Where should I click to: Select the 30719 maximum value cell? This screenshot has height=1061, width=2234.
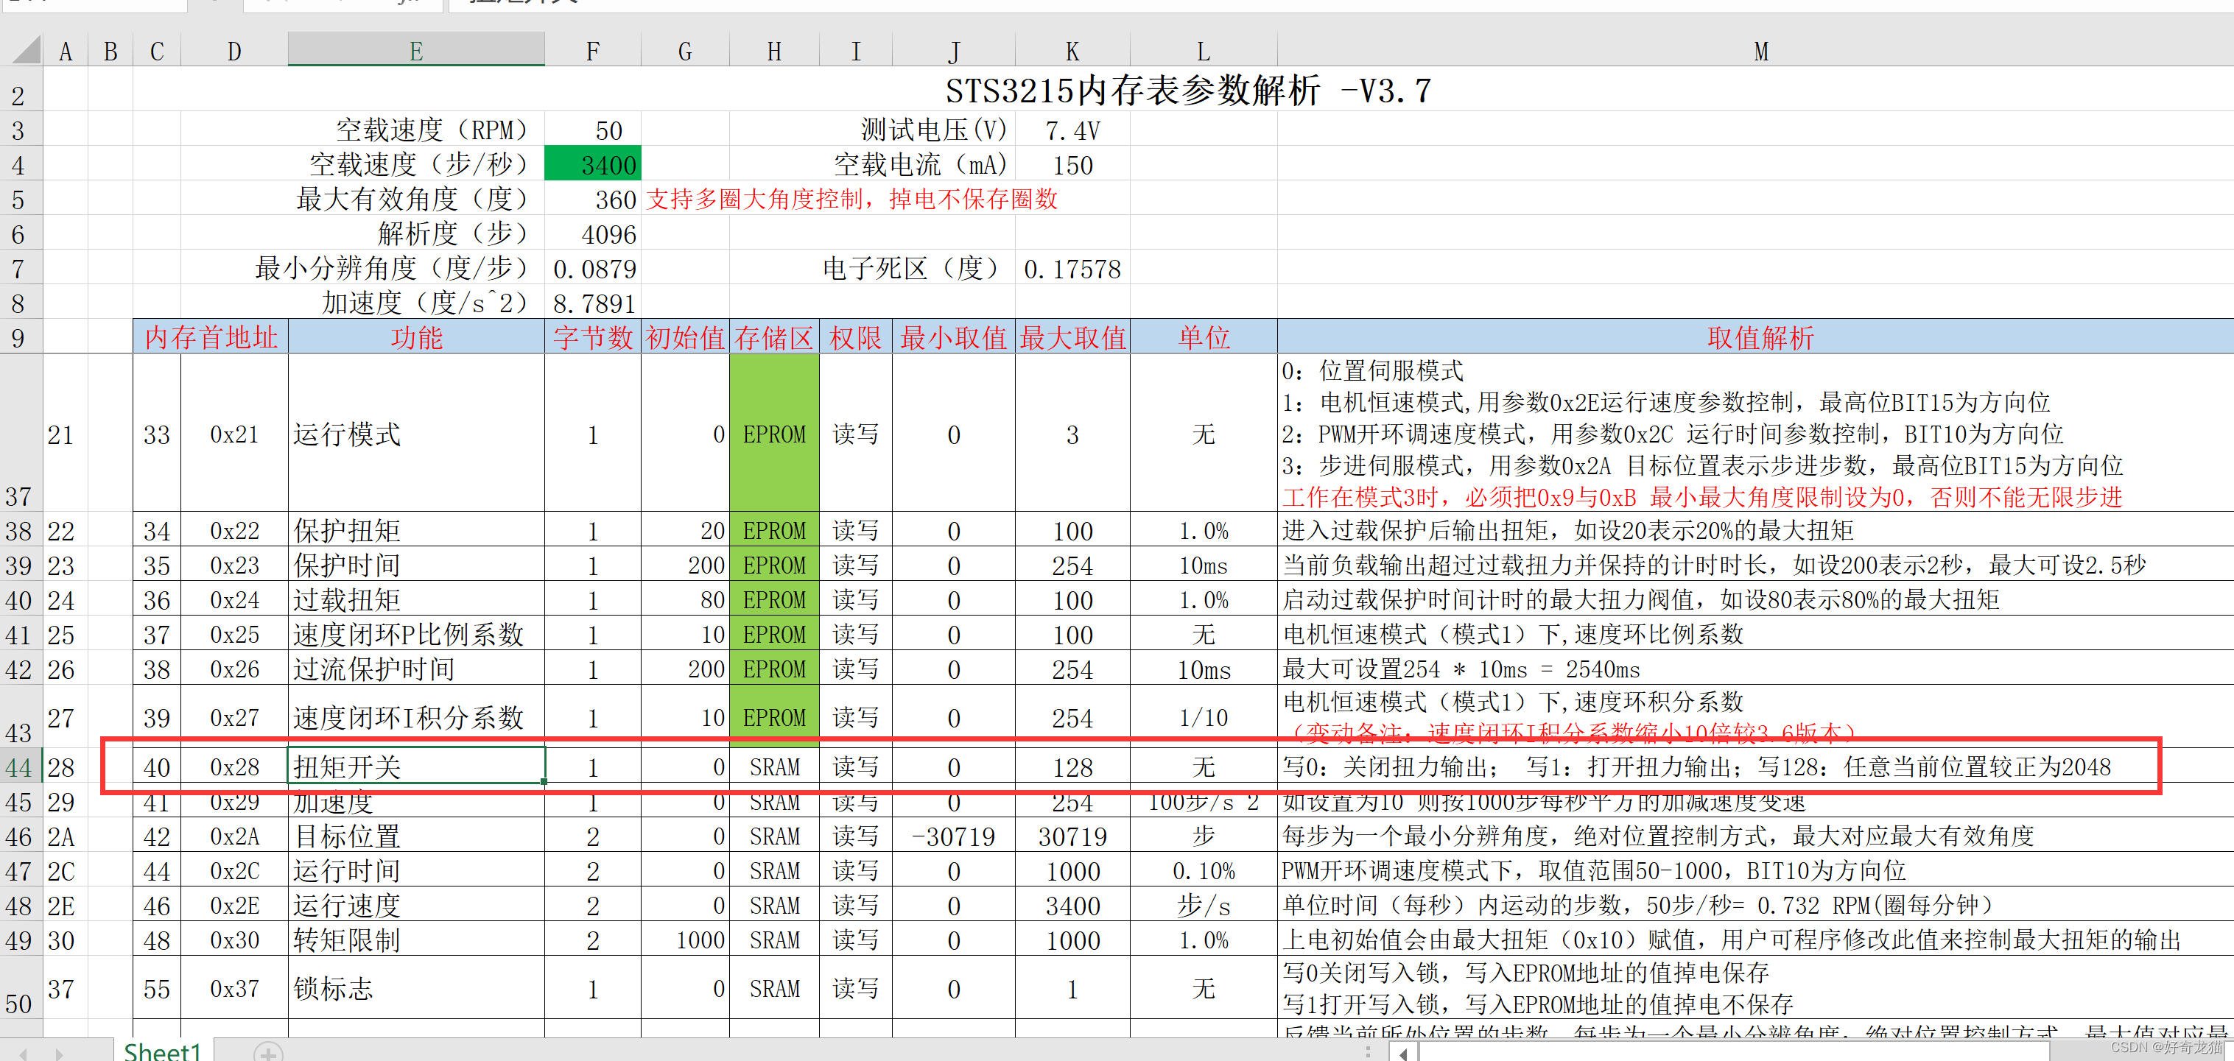point(1072,836)
